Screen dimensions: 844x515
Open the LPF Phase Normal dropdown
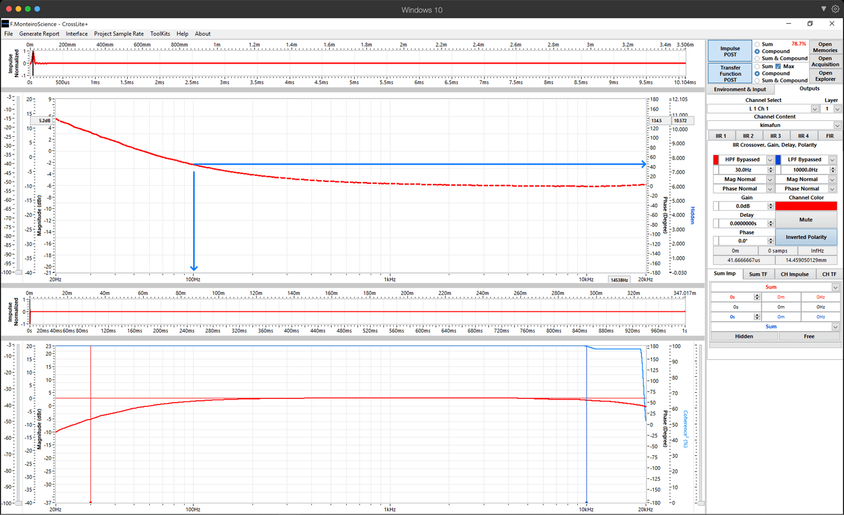(832, 189)
